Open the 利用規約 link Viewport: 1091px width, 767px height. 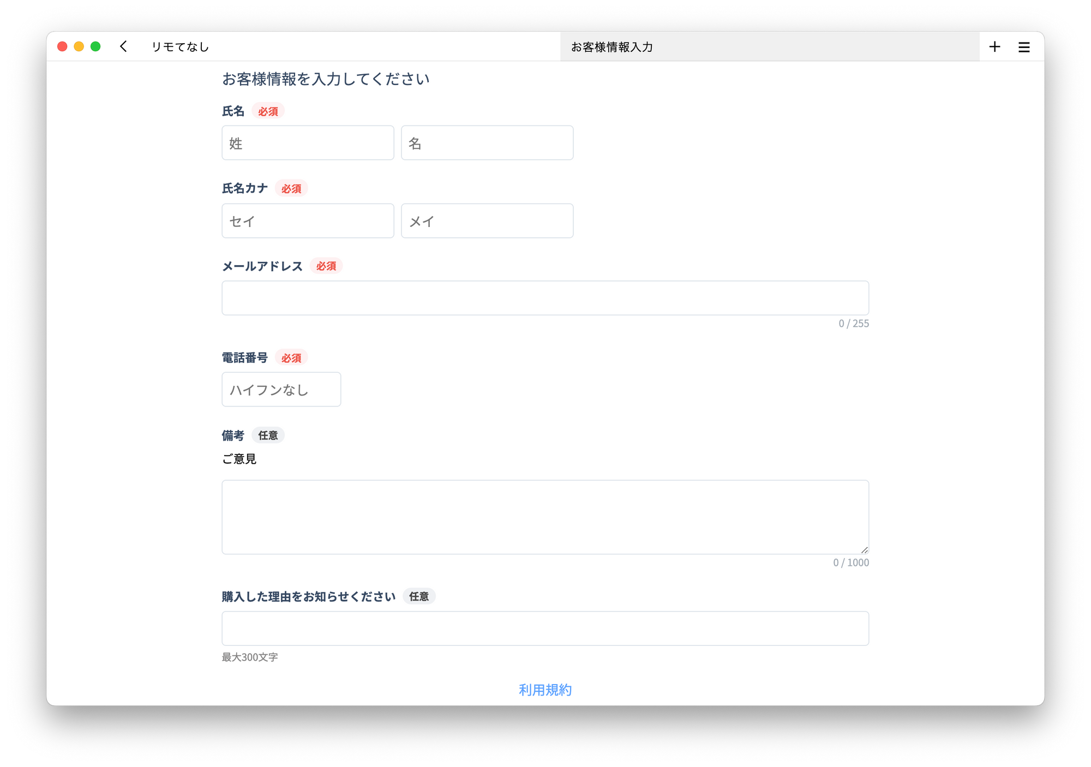pos(545,690)
